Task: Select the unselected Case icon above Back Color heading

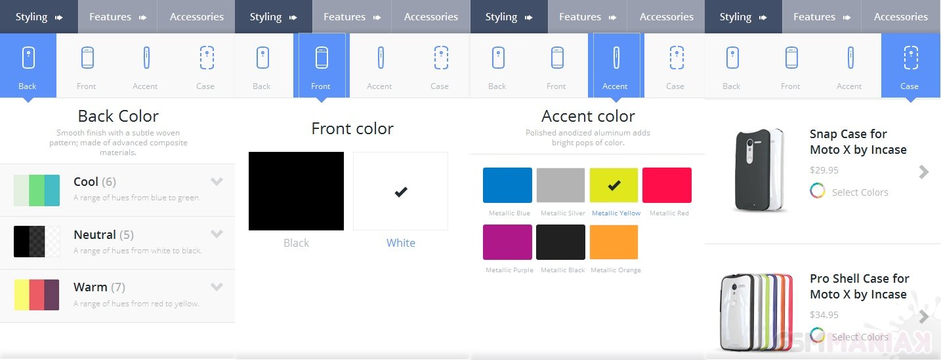Action: (x=206, y=64)
